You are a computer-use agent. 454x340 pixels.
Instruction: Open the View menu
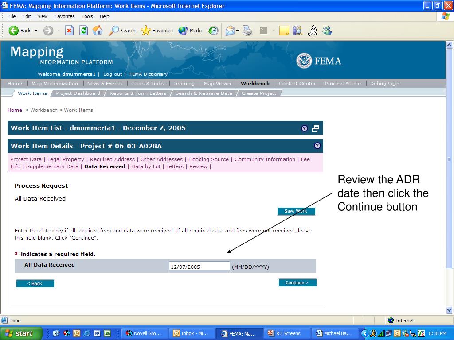click(43, 16)
